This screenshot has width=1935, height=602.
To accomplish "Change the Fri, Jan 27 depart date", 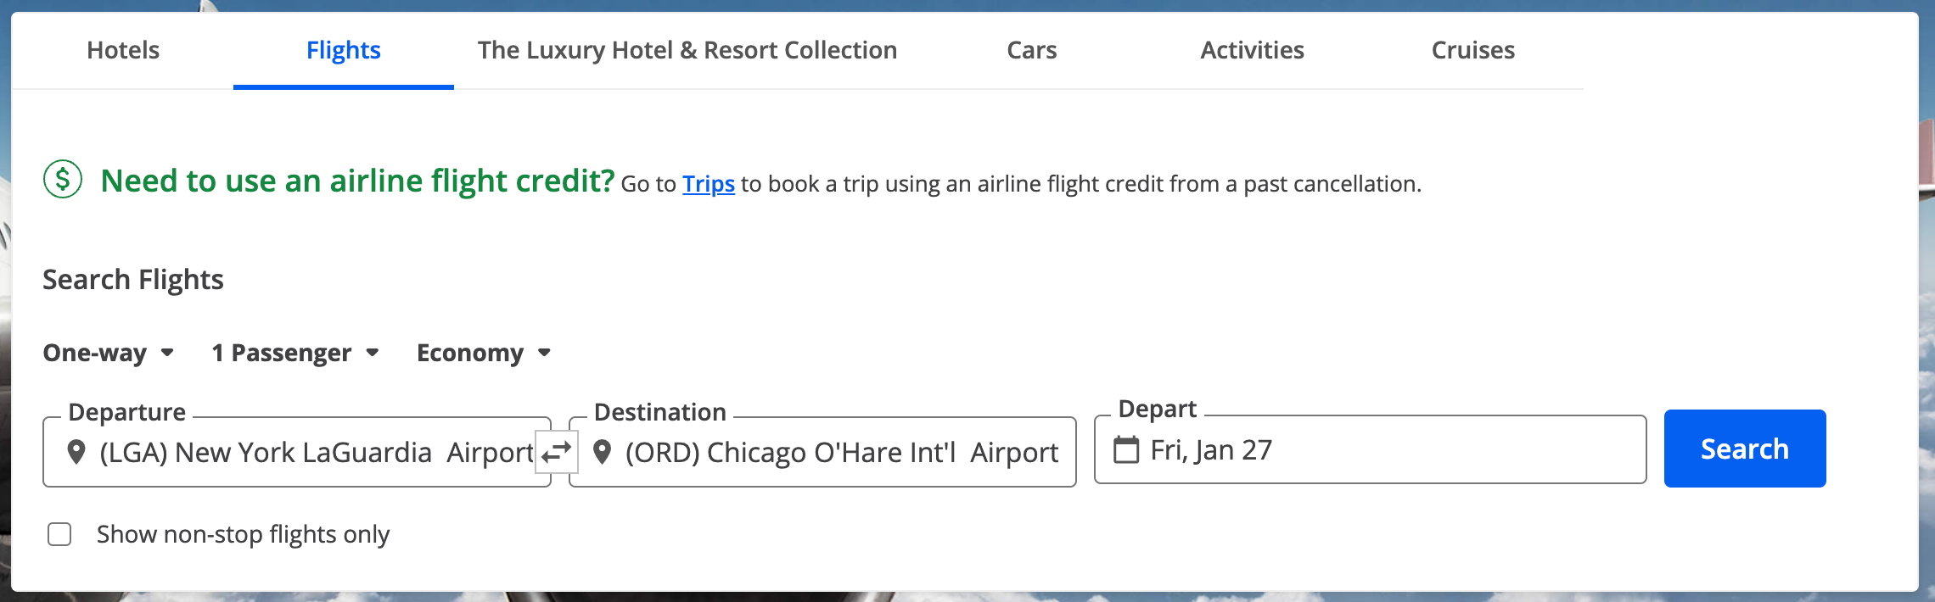I will tap(1371, 449).
